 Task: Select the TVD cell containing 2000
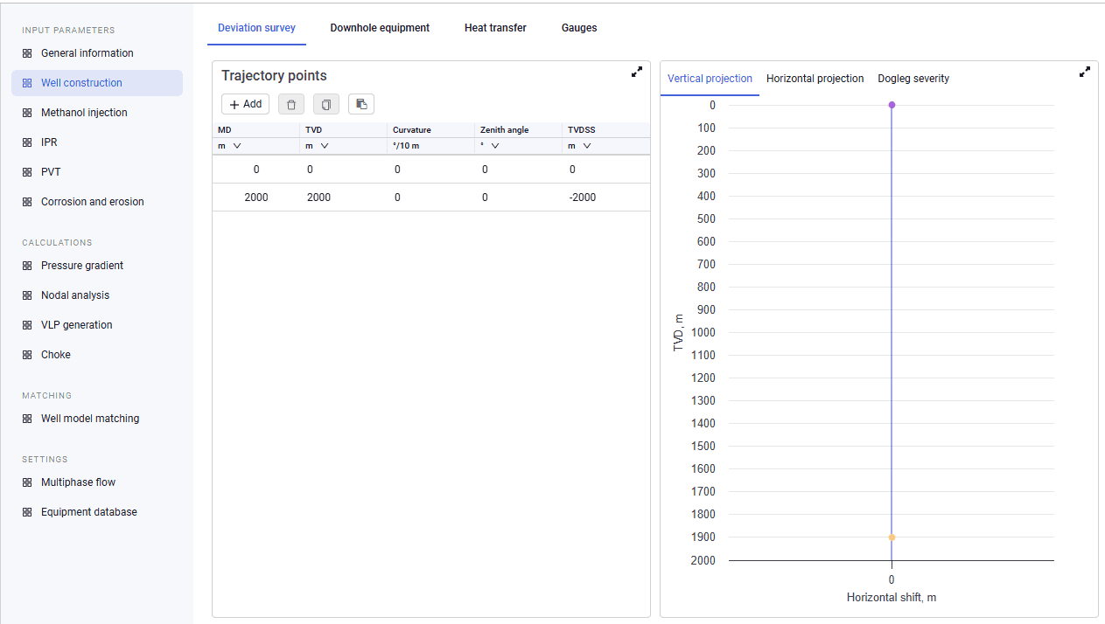click(344, 198)
